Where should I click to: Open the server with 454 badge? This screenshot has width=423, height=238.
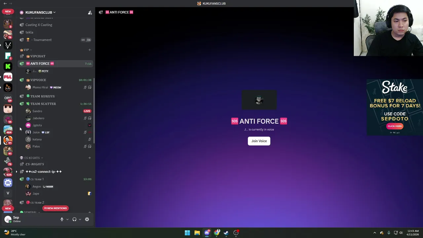8,130
